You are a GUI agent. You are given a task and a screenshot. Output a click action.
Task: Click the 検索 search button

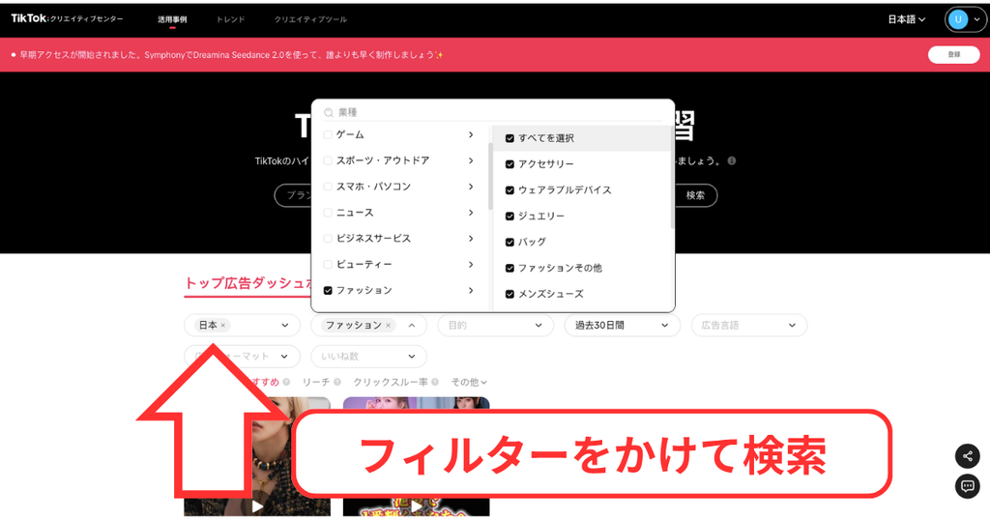tap(695, 195)
